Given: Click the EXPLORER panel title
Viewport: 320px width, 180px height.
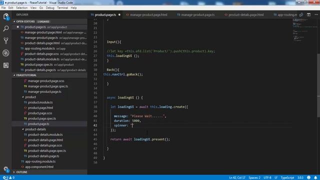Looking at the screenshot, I should click(22, 14).
